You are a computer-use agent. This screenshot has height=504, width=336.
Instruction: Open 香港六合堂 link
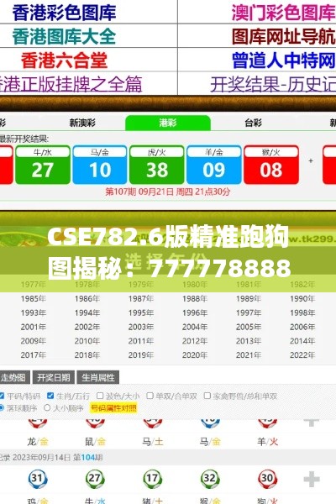point(64,60)
